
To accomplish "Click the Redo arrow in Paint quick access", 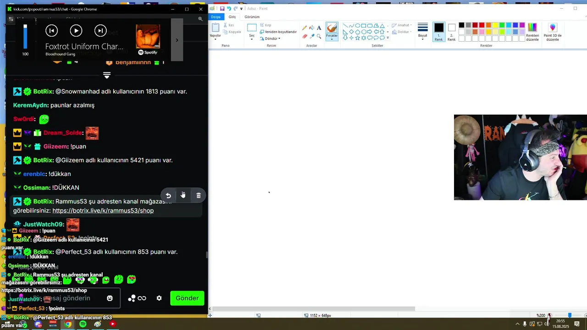I will point(236,8).
